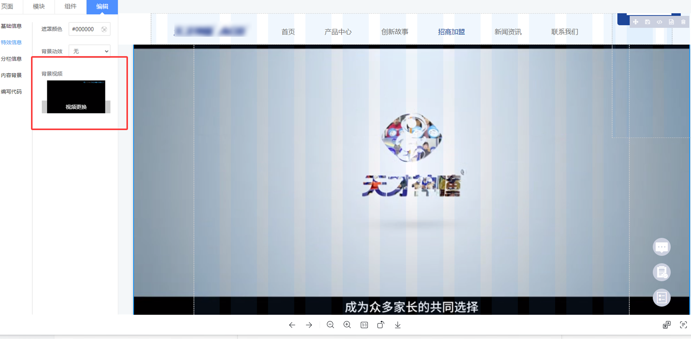
Task: Zoom in with the plus magnifier
Action: [x=347, y=325]
